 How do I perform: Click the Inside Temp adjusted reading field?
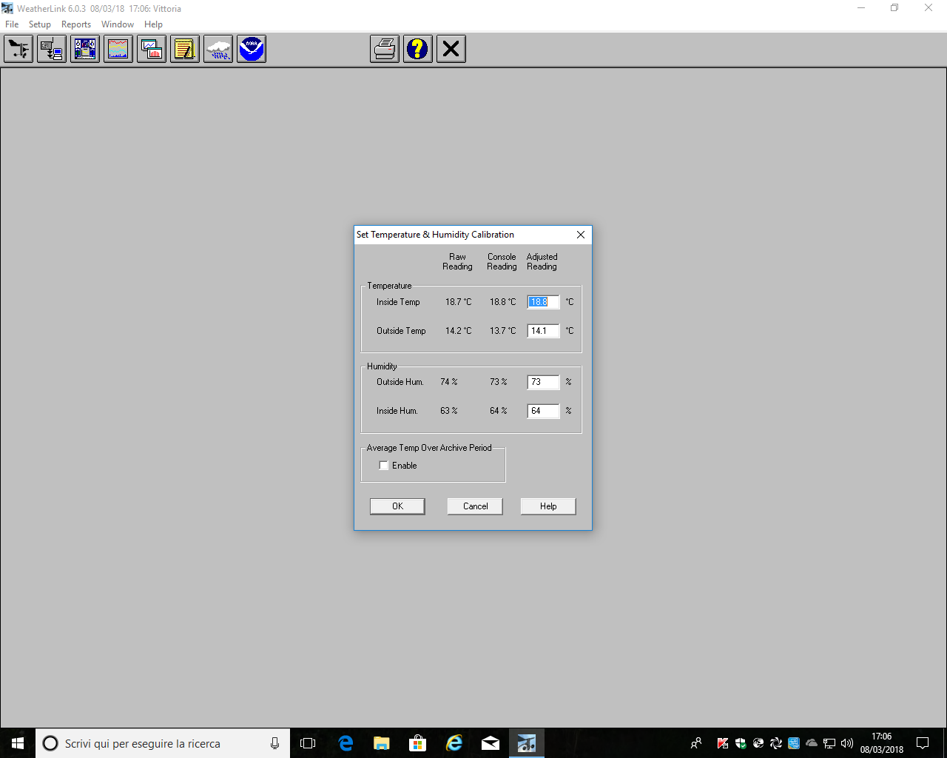[x=543, y=302]
